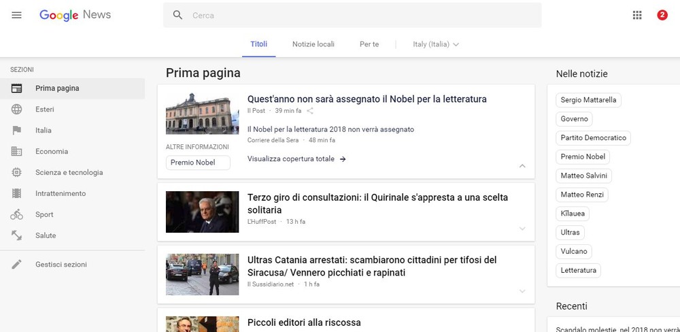Image resolution: width=680 pixels, height=332 pixels.
Task: Click the Italia flag icon
Action: point(17,131)
